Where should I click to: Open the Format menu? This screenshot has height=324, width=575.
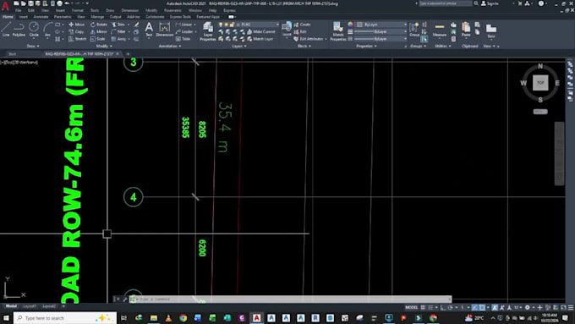[x=78, y=11]
